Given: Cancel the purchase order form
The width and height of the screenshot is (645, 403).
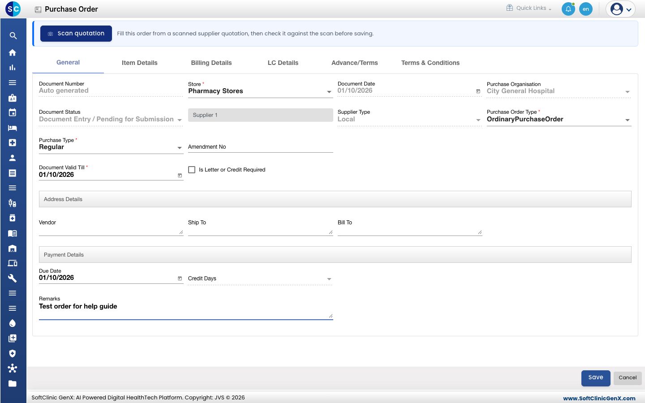Looking at the screenshot, I should (x=628, y=378).
